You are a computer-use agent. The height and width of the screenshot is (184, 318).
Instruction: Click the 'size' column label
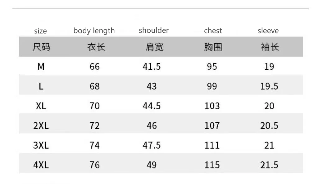click(x=40, y=31)
